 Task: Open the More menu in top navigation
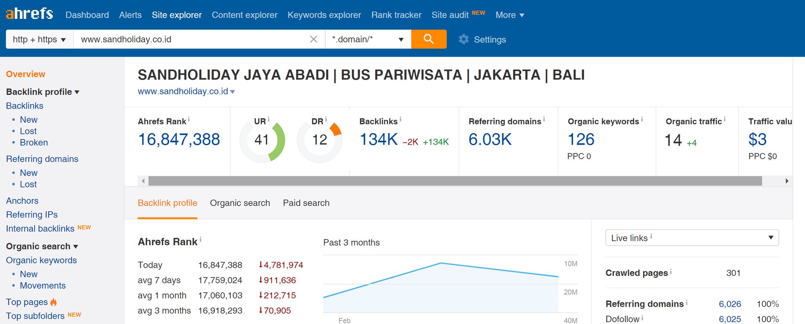(x=510, y=15)
